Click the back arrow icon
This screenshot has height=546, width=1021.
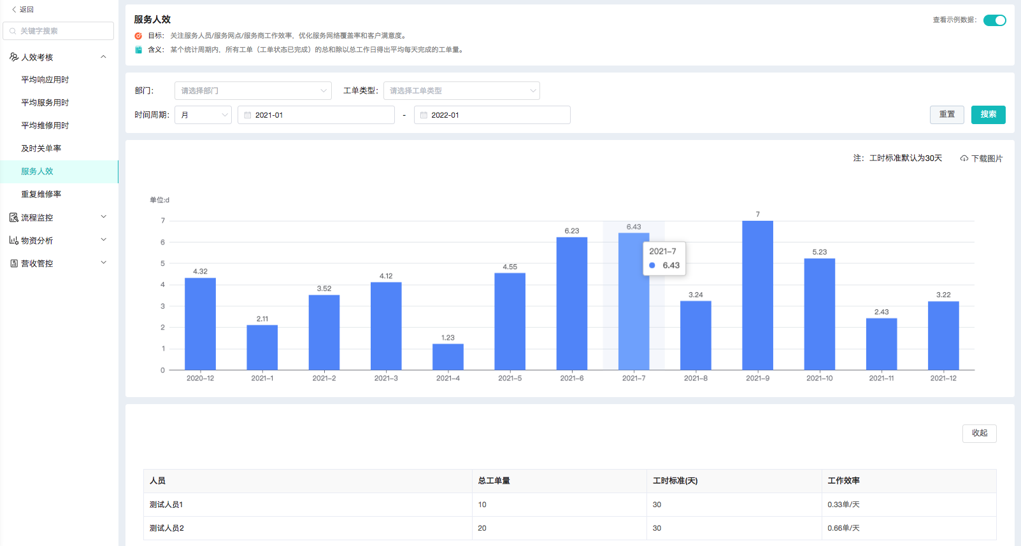click(14, 10)
